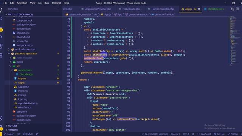Screen dimensions: 242x136
Task: Click the generatePassword breadcrumb
Action: tap(137, 14)
